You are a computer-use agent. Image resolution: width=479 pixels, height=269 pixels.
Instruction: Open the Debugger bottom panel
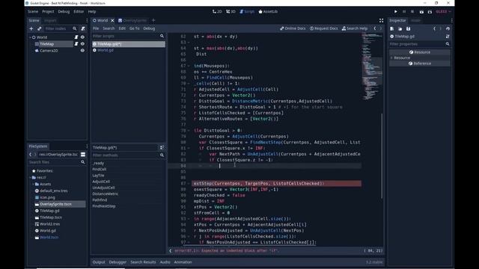pos(118,262)
